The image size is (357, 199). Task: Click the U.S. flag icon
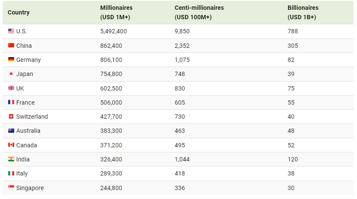(11, 31)
